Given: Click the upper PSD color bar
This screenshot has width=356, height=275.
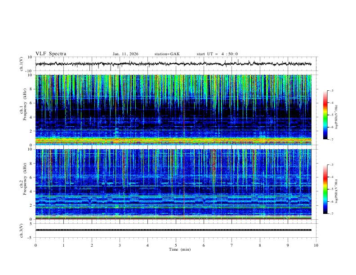Looking at the screenshot, I should tap(325, 115).
